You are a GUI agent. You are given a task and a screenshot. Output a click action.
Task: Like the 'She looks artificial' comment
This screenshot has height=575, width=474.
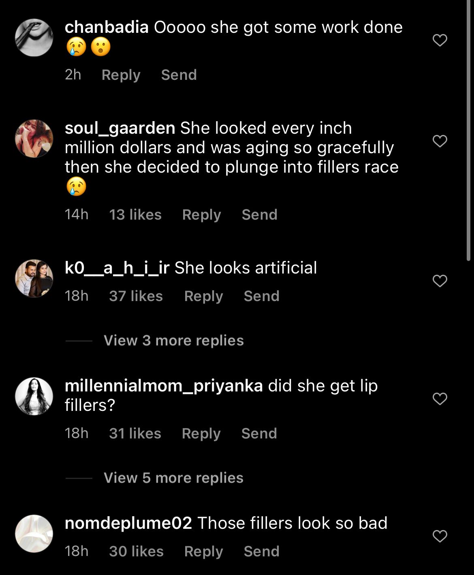(440, 281)
